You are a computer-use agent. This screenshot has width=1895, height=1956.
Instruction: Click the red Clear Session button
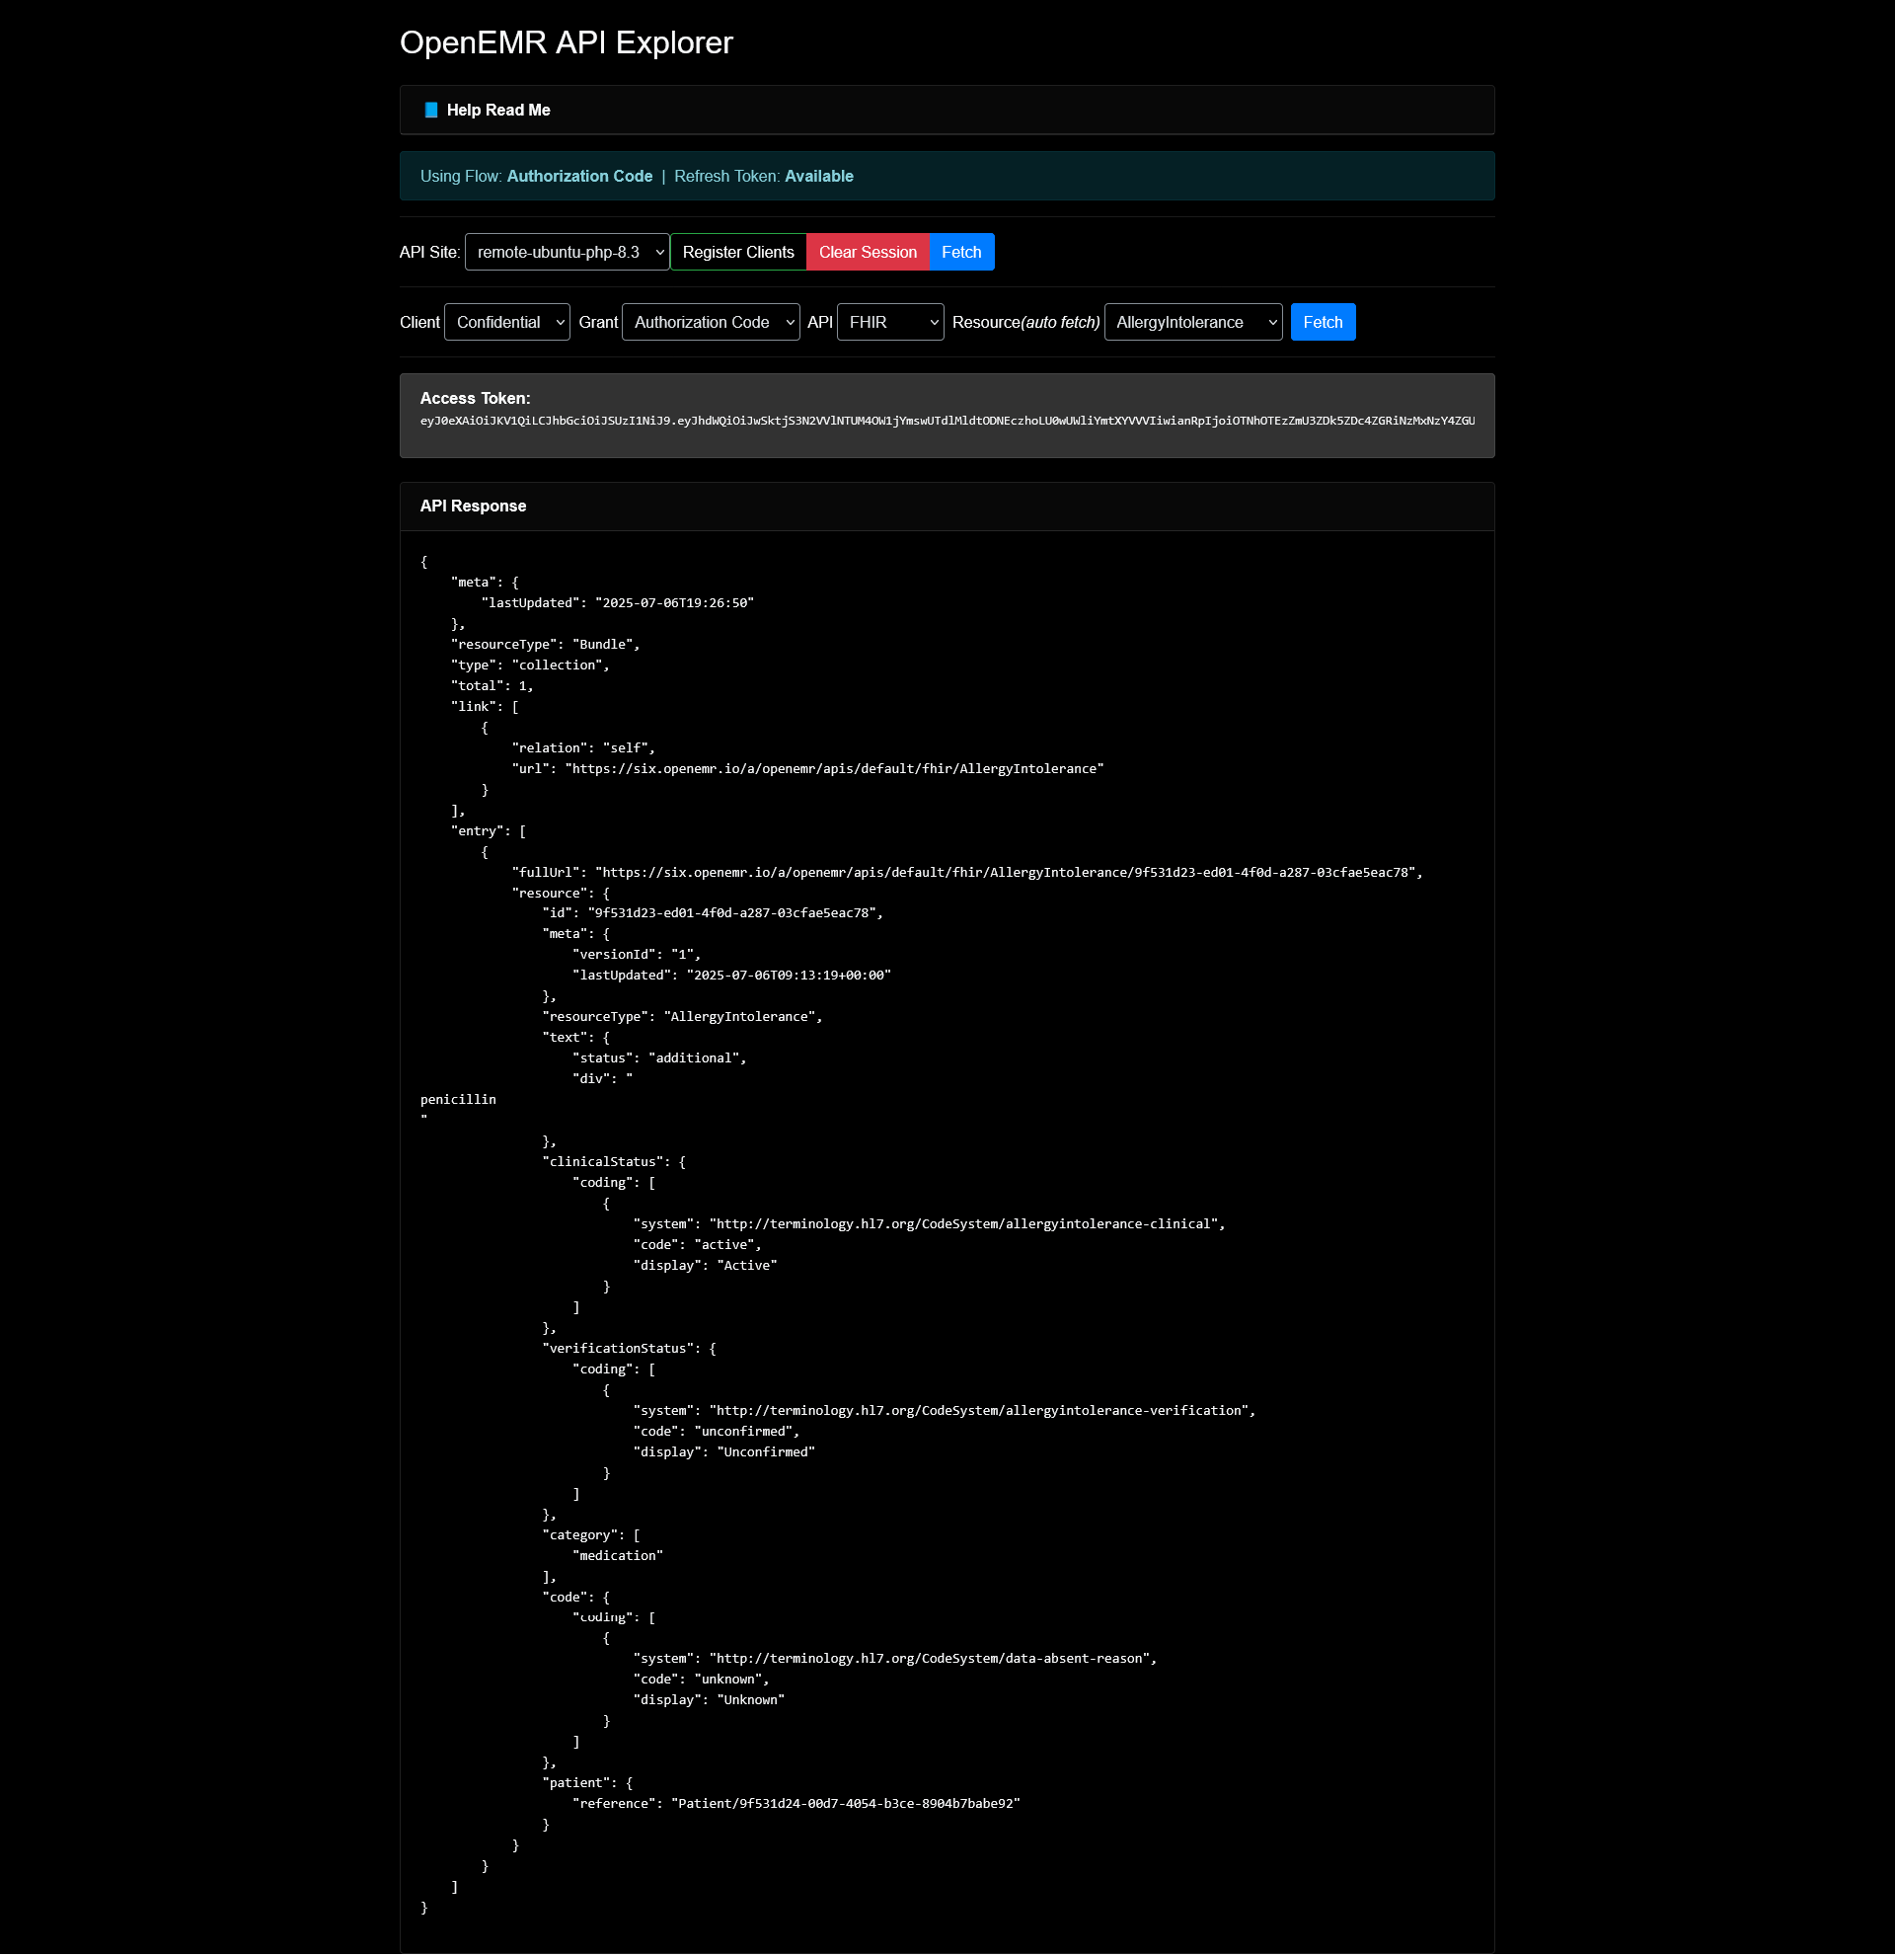pos(868,253)
